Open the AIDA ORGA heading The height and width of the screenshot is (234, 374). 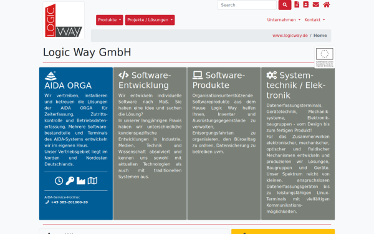click(68, 85)
